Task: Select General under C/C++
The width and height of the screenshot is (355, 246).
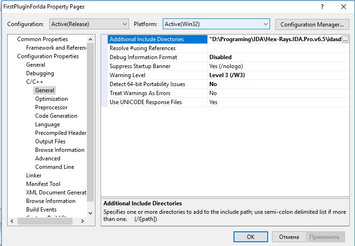Action: (45, 90)
